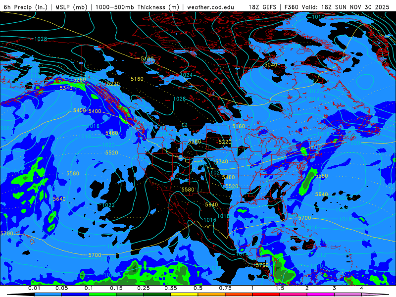
Task: Click the legend's bright green swatch after 0.1
Action: coord(102,295)
